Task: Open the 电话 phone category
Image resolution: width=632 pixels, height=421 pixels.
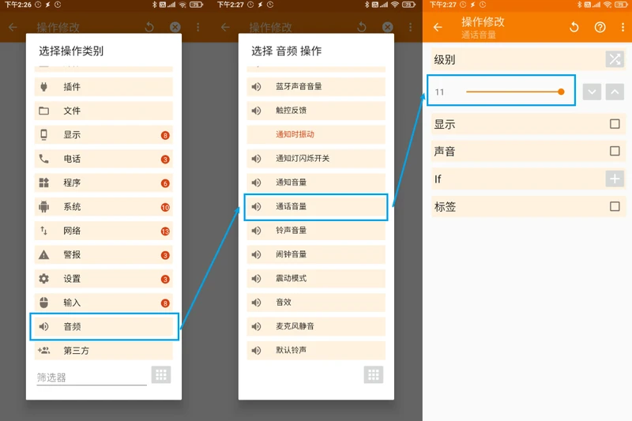Action: [x=103, y=159]
